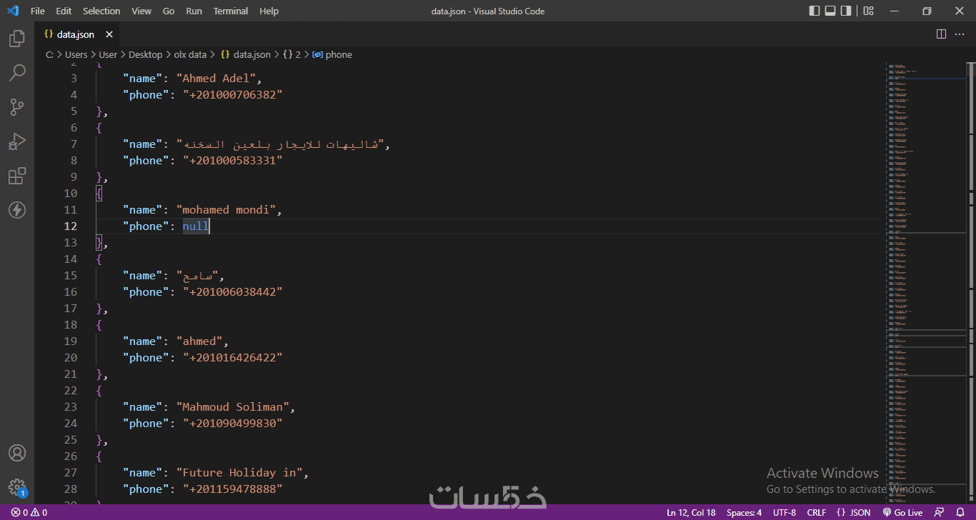The height and width of the screenshot is (520, 976).
Task: Click the object 2 breadcrumb segment
Action: (x=292, y=54)
